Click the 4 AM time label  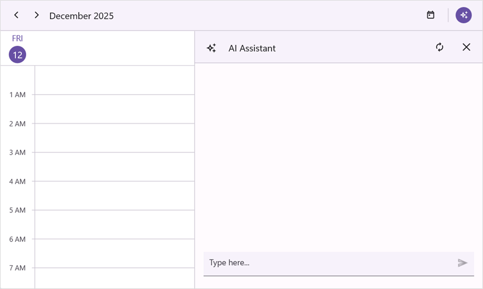click(x=17, y=182)
